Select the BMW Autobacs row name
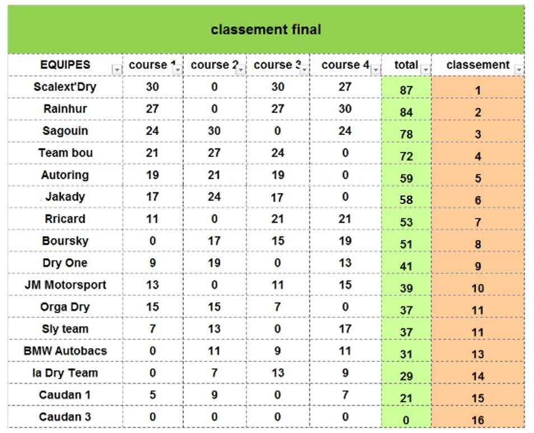534x433 pixels. pos(65,351)
